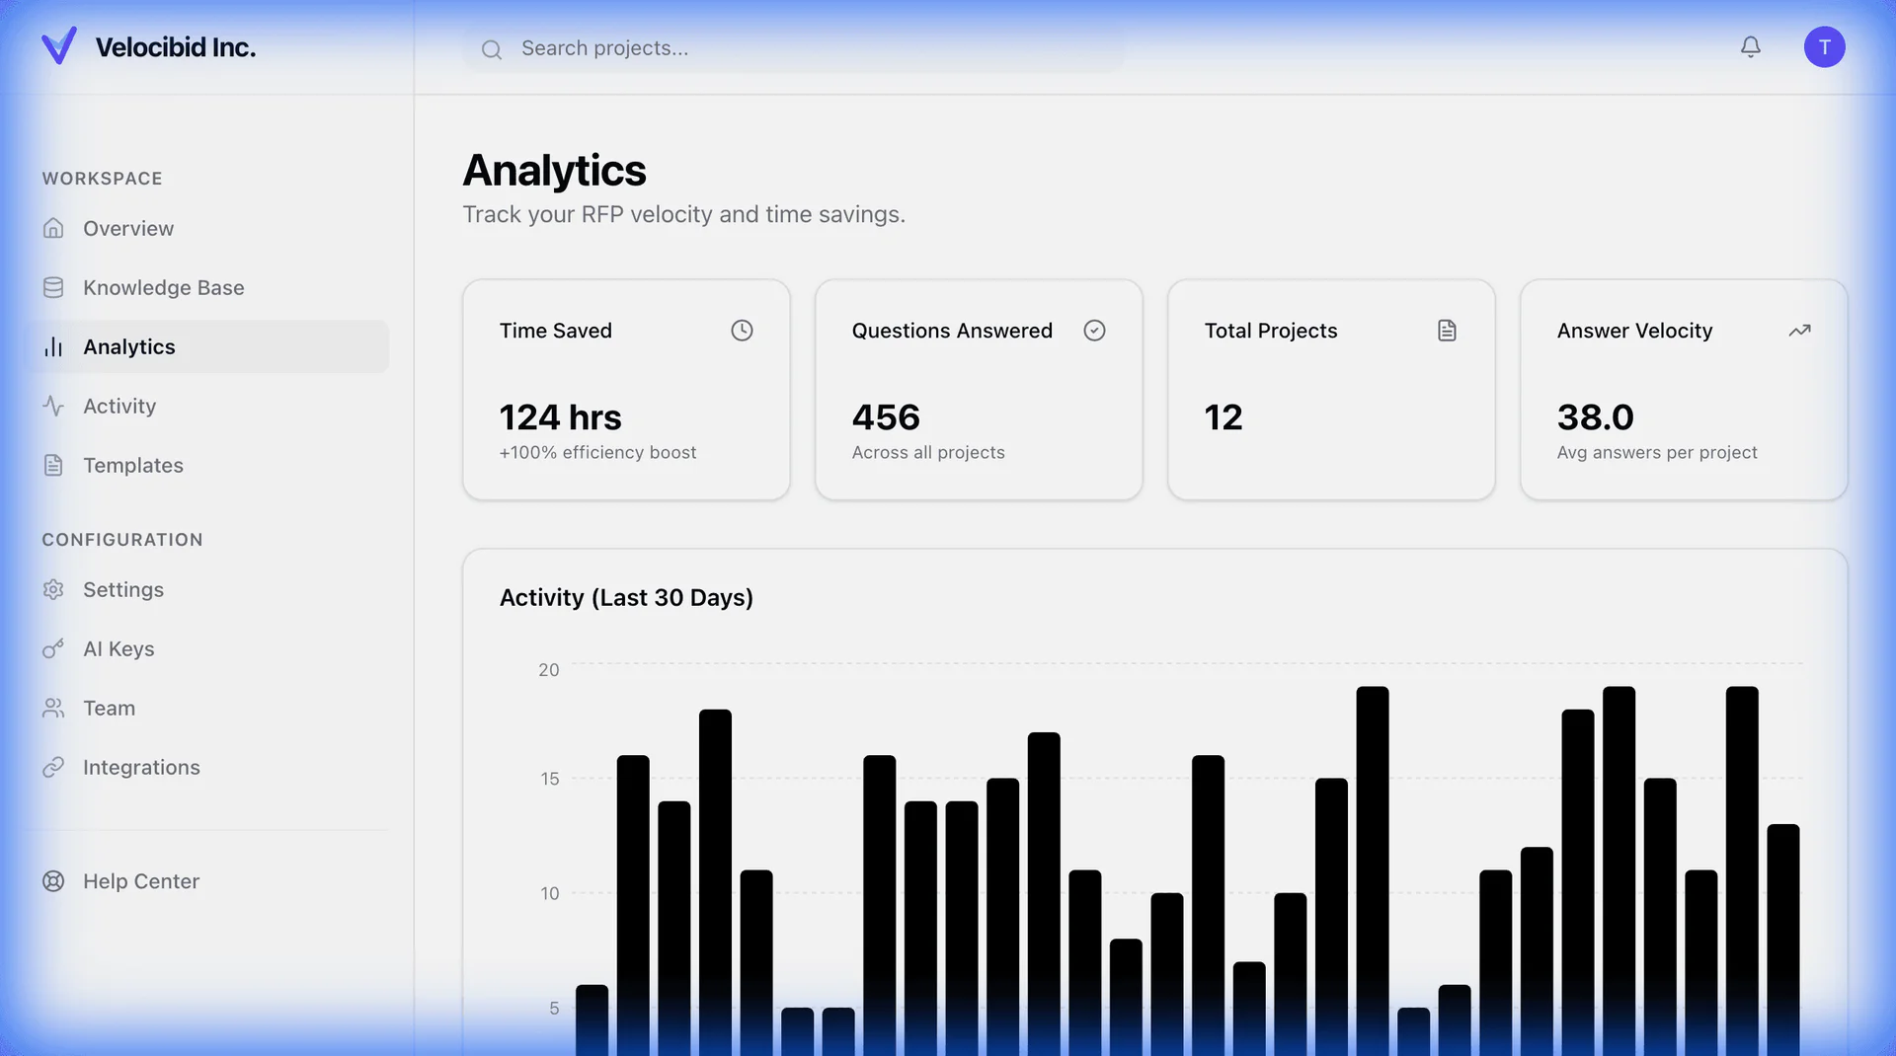This screenshot has height=1056, width=1896.
Task: Open notifications bell icon
Action: [x=1750, y=46]
